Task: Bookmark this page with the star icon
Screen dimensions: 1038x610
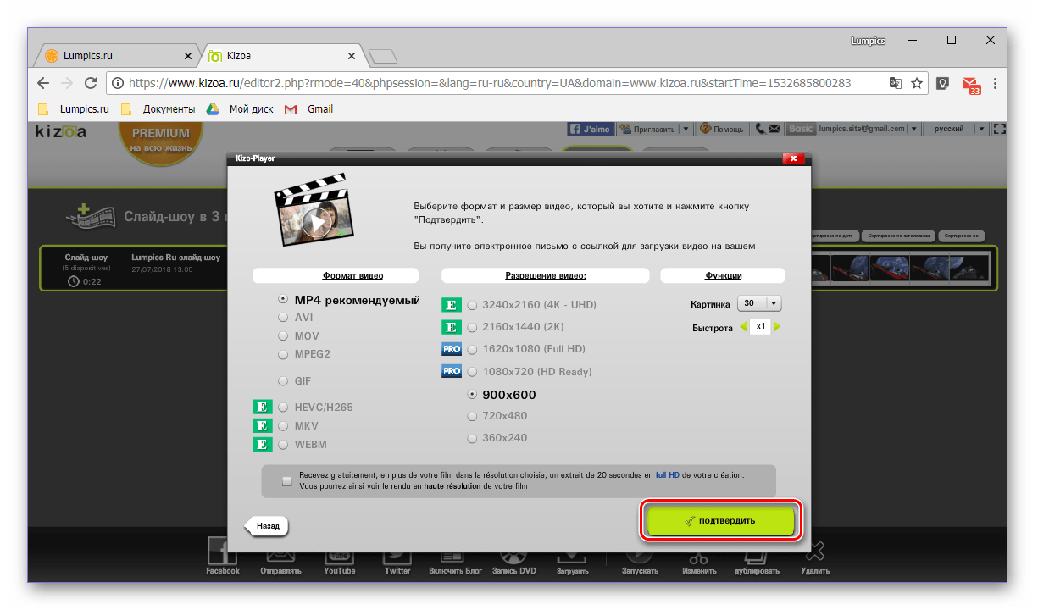Action: (916, 83)
